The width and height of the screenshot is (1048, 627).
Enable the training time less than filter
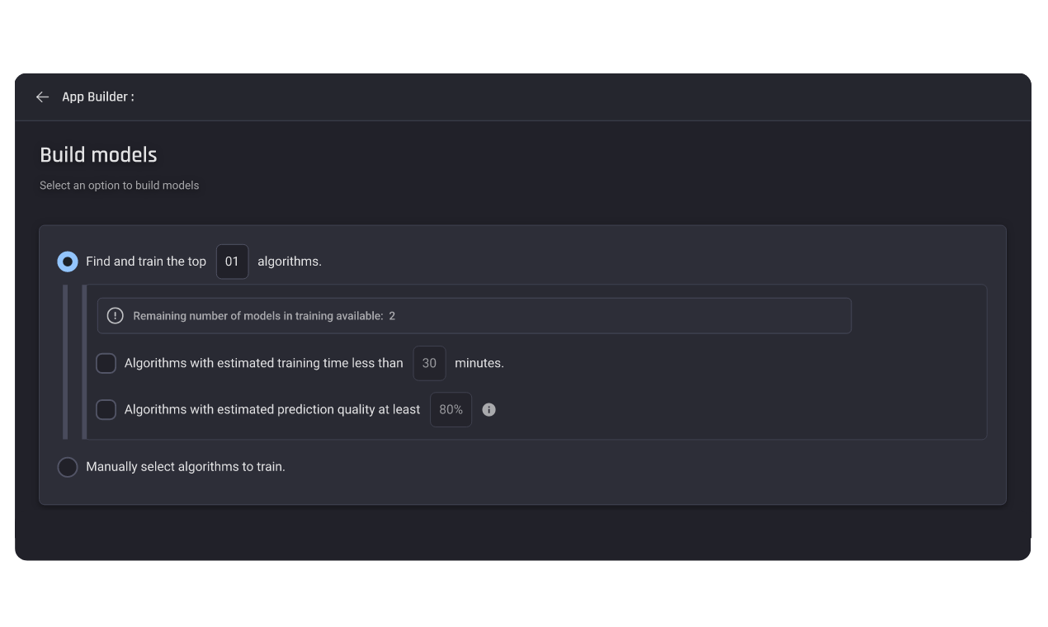point(106,363)
